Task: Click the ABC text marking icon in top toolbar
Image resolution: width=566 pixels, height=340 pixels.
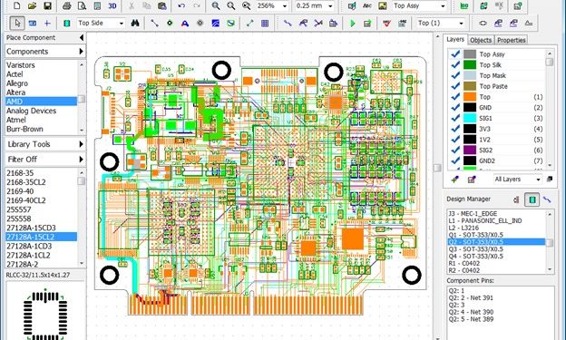Action: pyautogui.click(x=367, y=5)
